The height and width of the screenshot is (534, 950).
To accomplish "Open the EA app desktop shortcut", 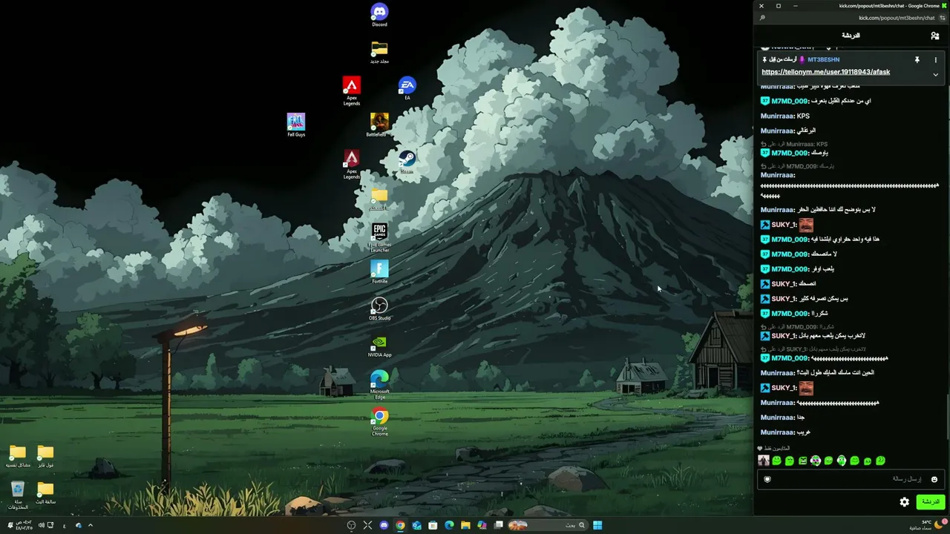I will (407, 88).
